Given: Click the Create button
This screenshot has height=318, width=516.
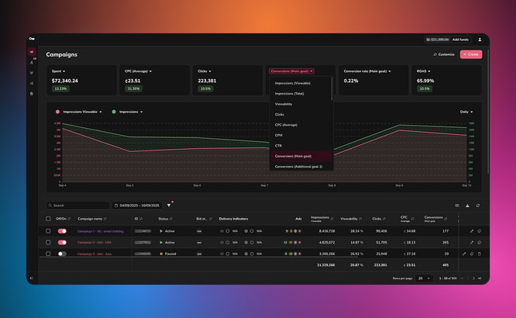Looking at the screenshot, I should pyautogui.click(x=471, y=54).
